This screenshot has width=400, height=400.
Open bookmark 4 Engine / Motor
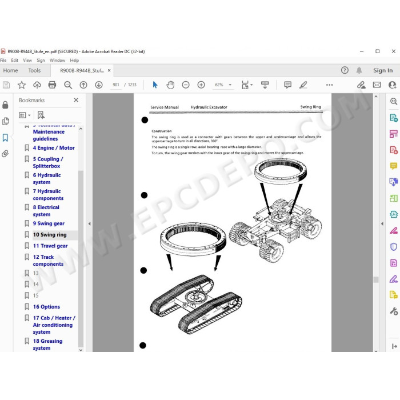click(54, 148)
